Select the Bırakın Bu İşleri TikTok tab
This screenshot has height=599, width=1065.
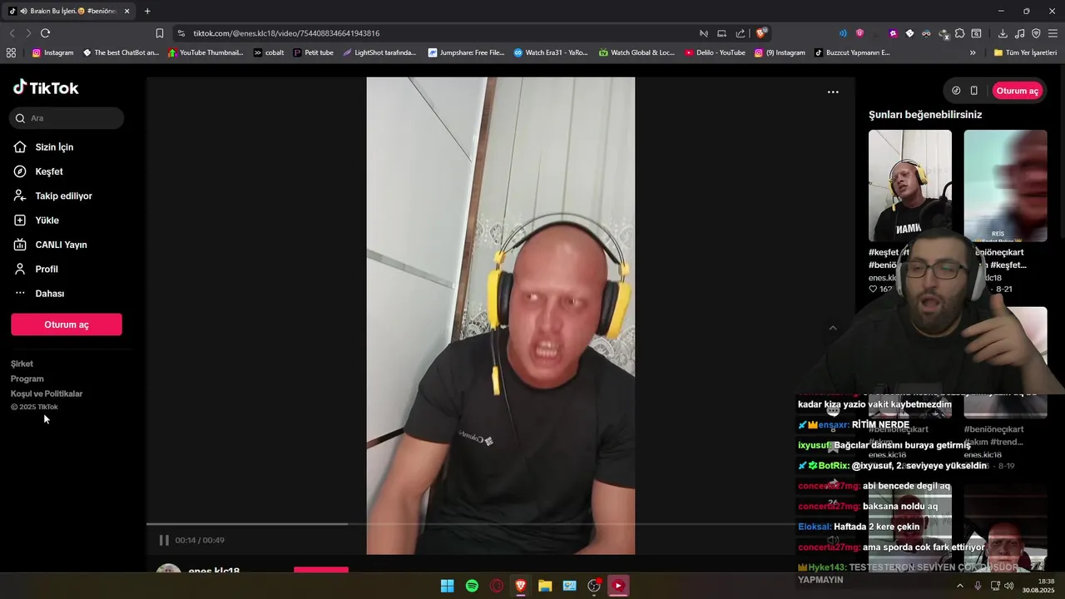pyautogui.click(x=70, y=11)
